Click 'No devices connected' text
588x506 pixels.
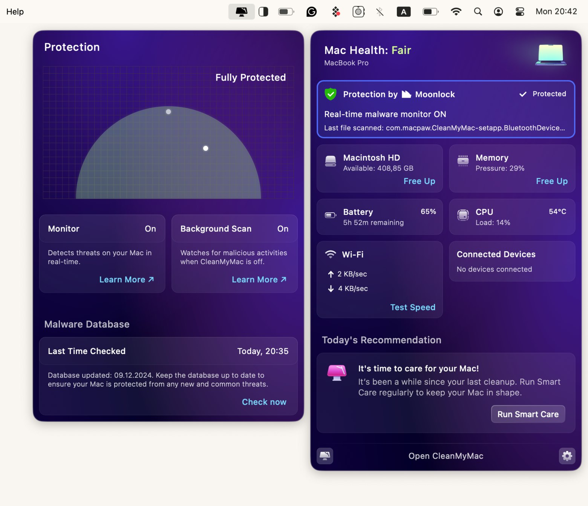(x=495, y=269)
